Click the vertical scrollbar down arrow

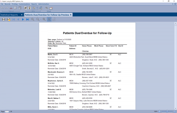click(176, 109)
